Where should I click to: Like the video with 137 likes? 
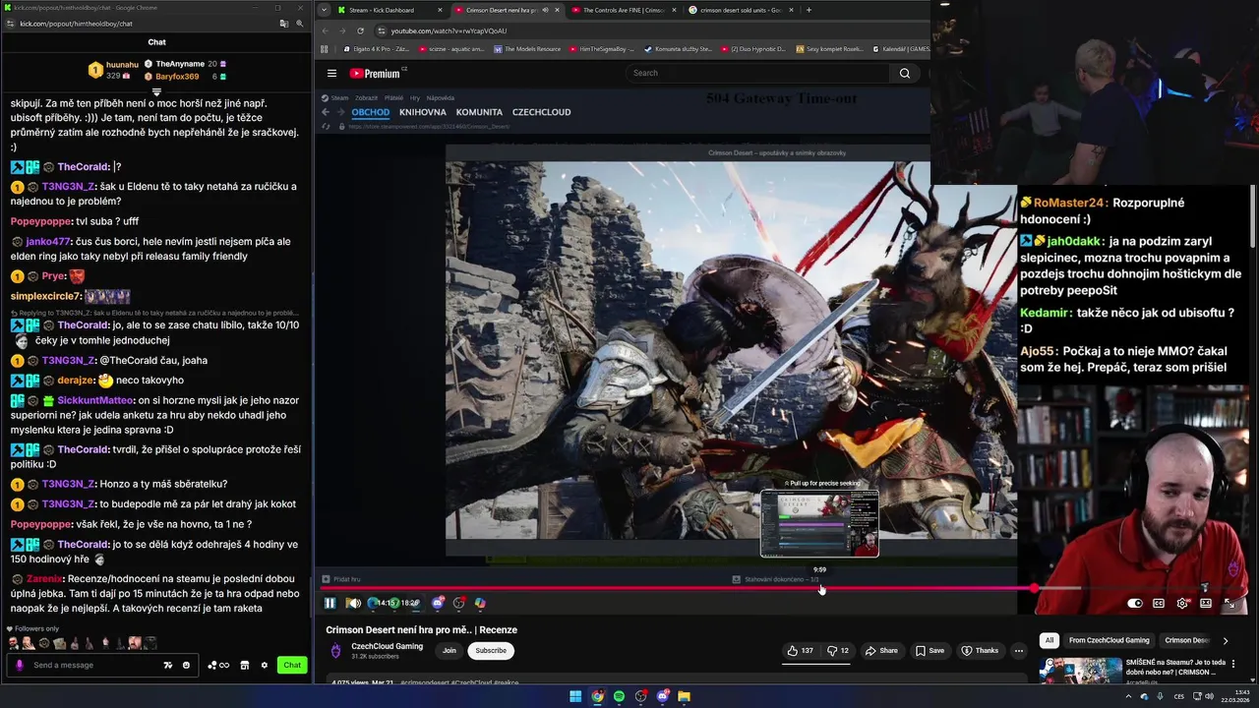[x=800, y=650]
